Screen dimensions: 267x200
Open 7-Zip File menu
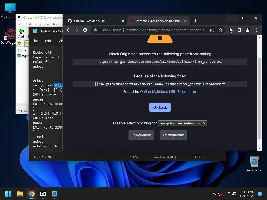pyautogui.click(x=20, y=24)
